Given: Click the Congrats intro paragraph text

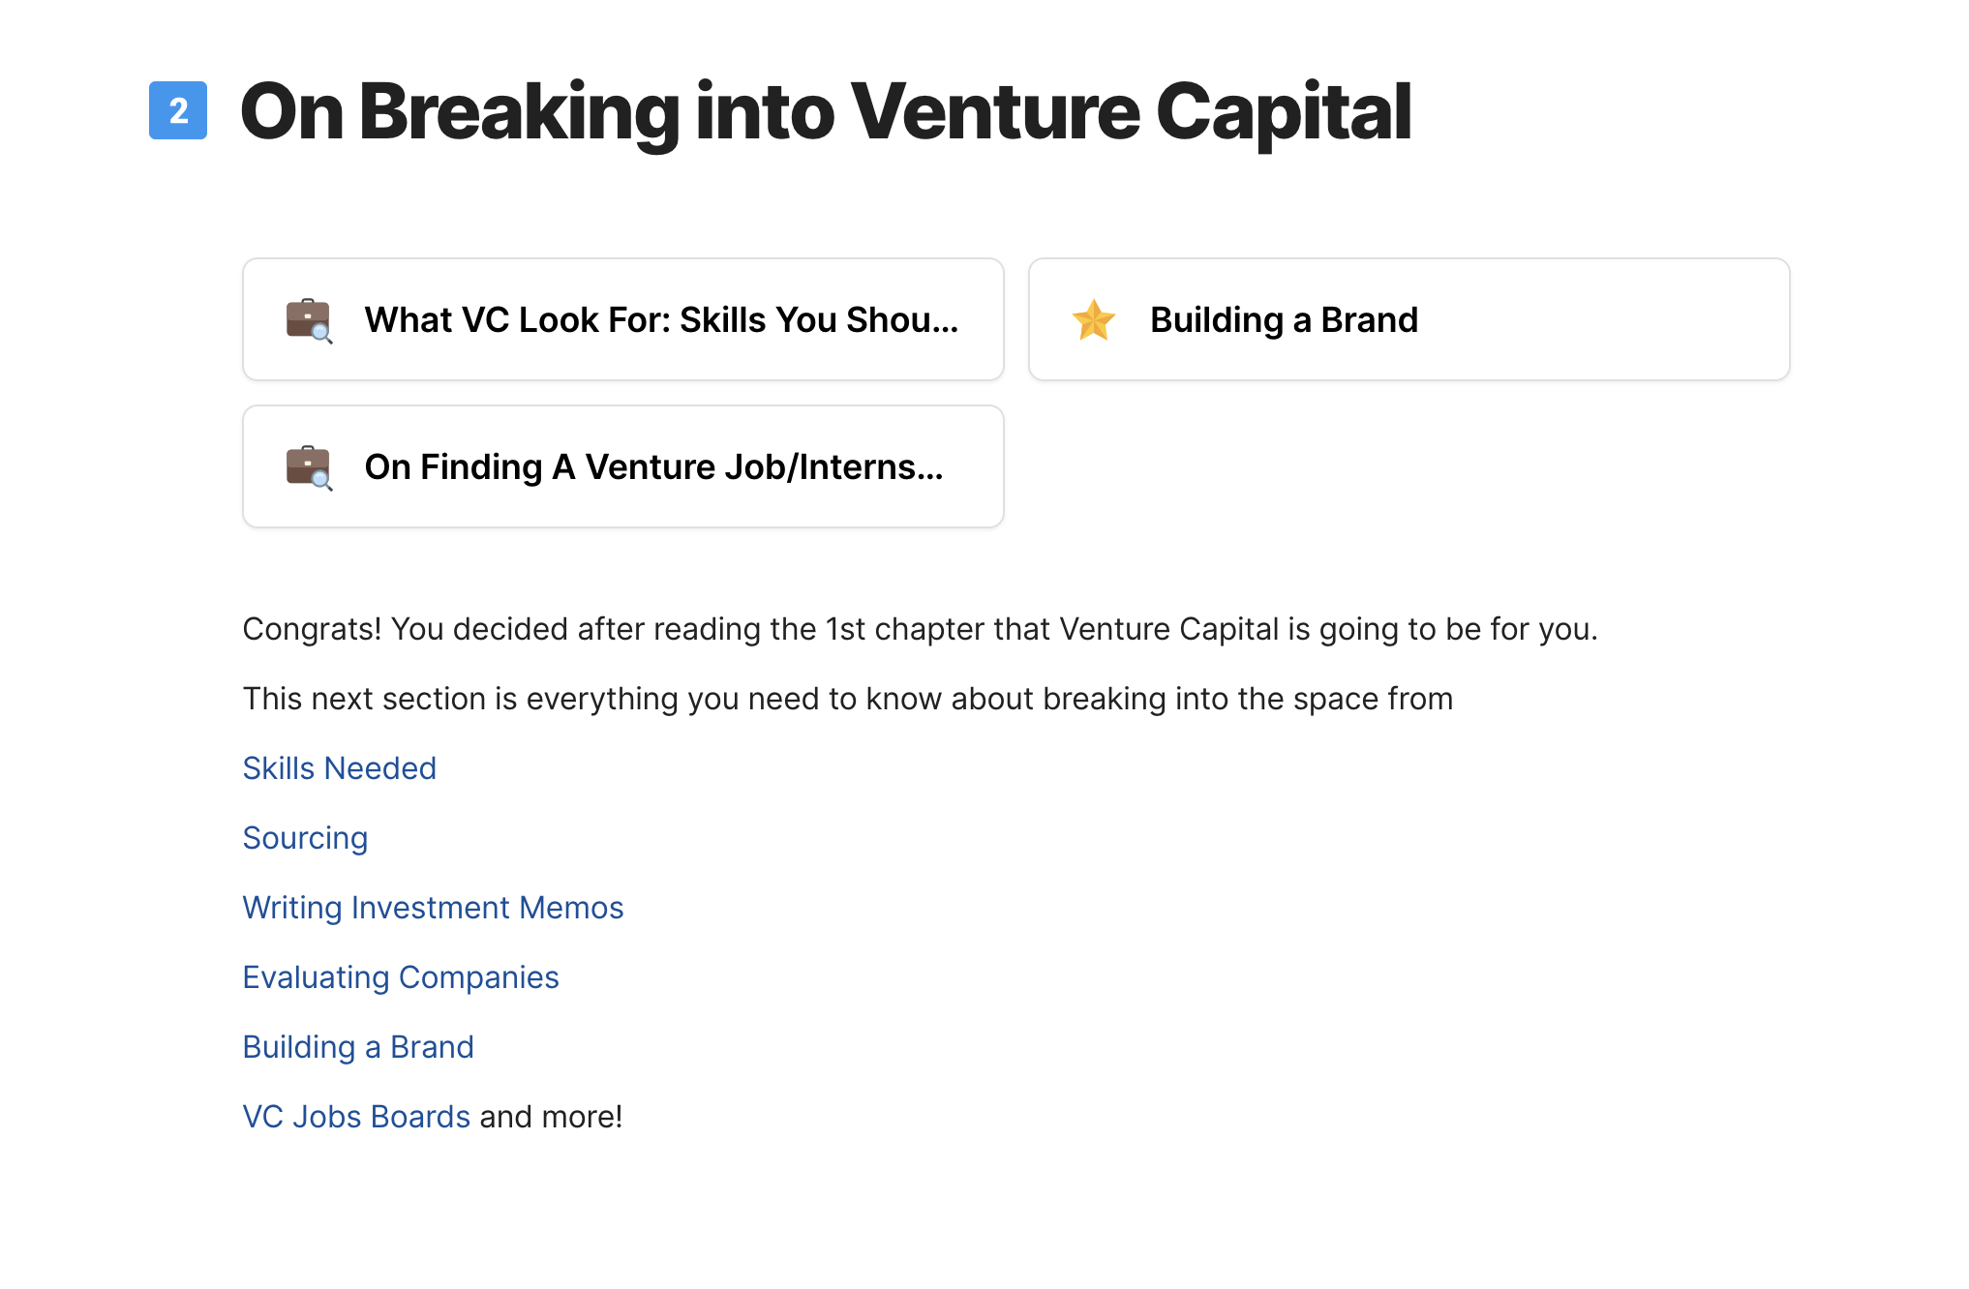Looking at the screenshot, I should pos(920,629).
